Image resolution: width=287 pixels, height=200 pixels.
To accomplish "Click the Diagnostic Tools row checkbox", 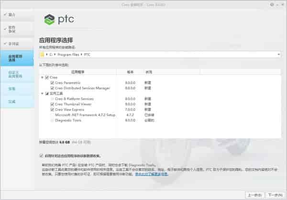I will pos(52,120).
